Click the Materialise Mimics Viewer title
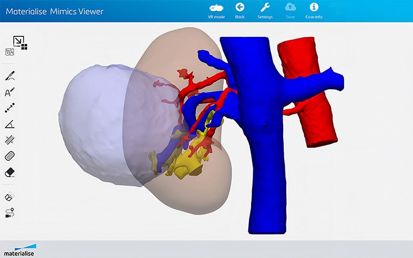Screen dimensions: 413x258 point(54,11)
